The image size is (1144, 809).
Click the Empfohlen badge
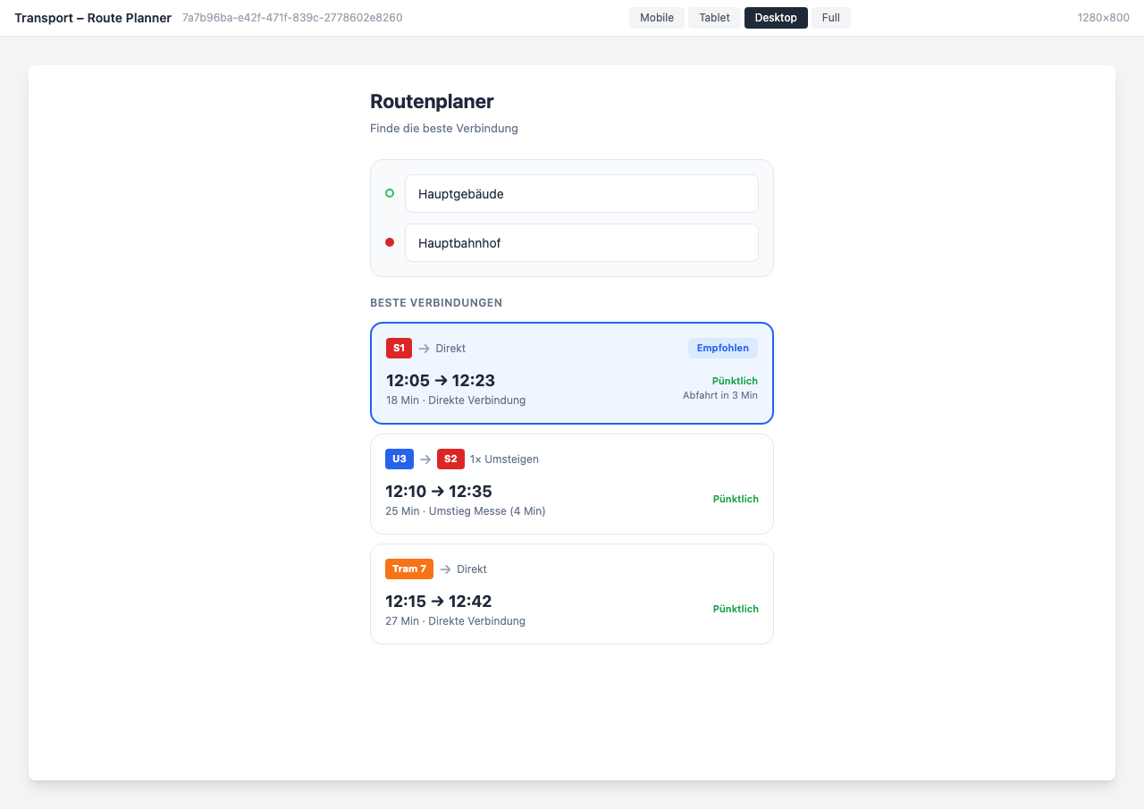coord(722,348)
